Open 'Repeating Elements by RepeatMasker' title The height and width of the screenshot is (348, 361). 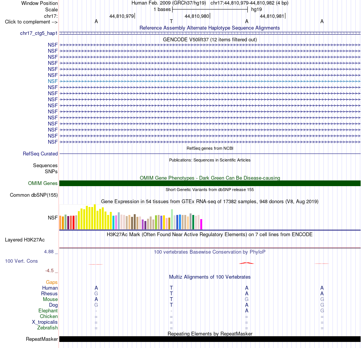pos(210,334)
